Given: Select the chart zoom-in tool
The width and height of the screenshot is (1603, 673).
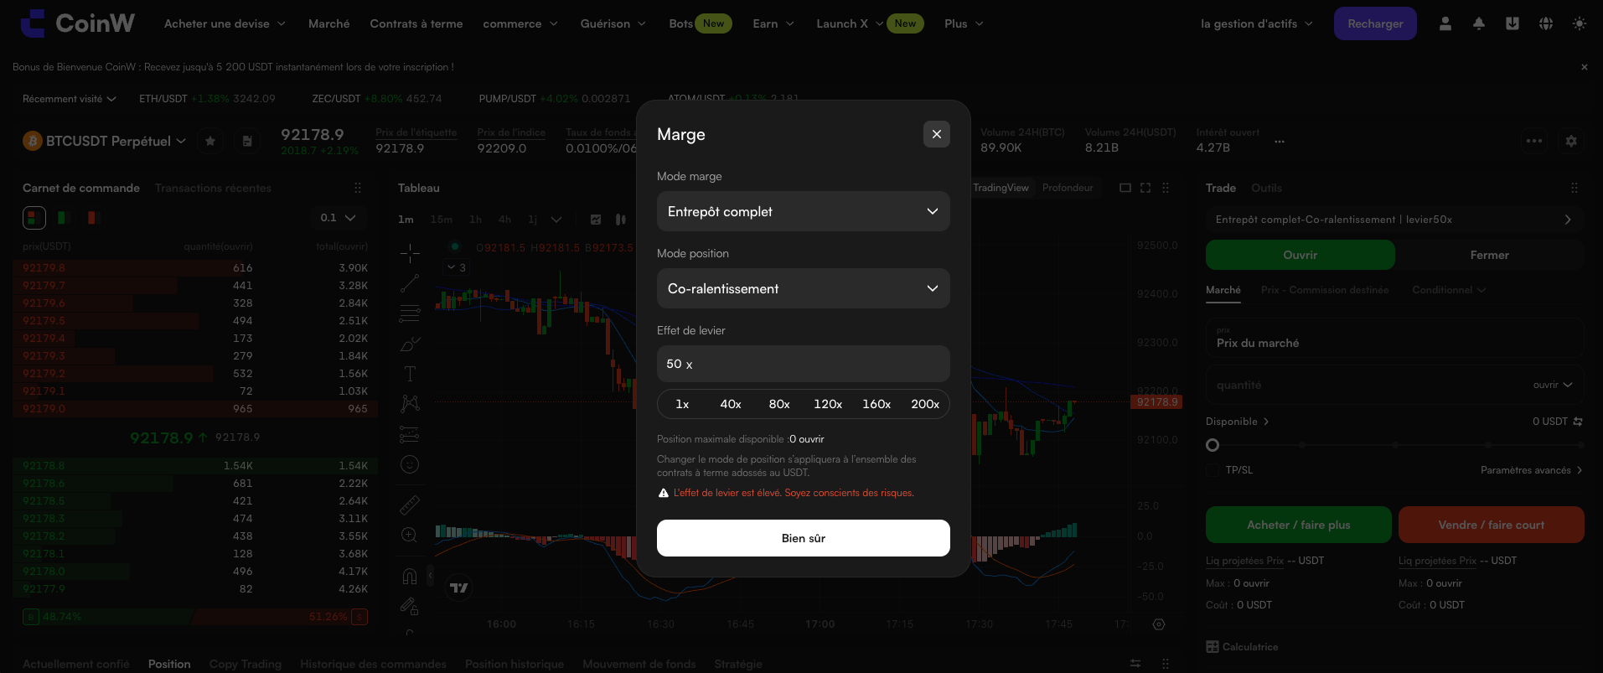Looking at the screenshot, I should click(x=410, y=535).
